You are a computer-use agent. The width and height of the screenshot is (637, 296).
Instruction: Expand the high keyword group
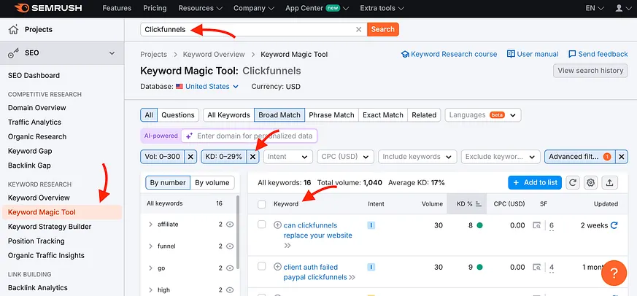tap(150, 290)
